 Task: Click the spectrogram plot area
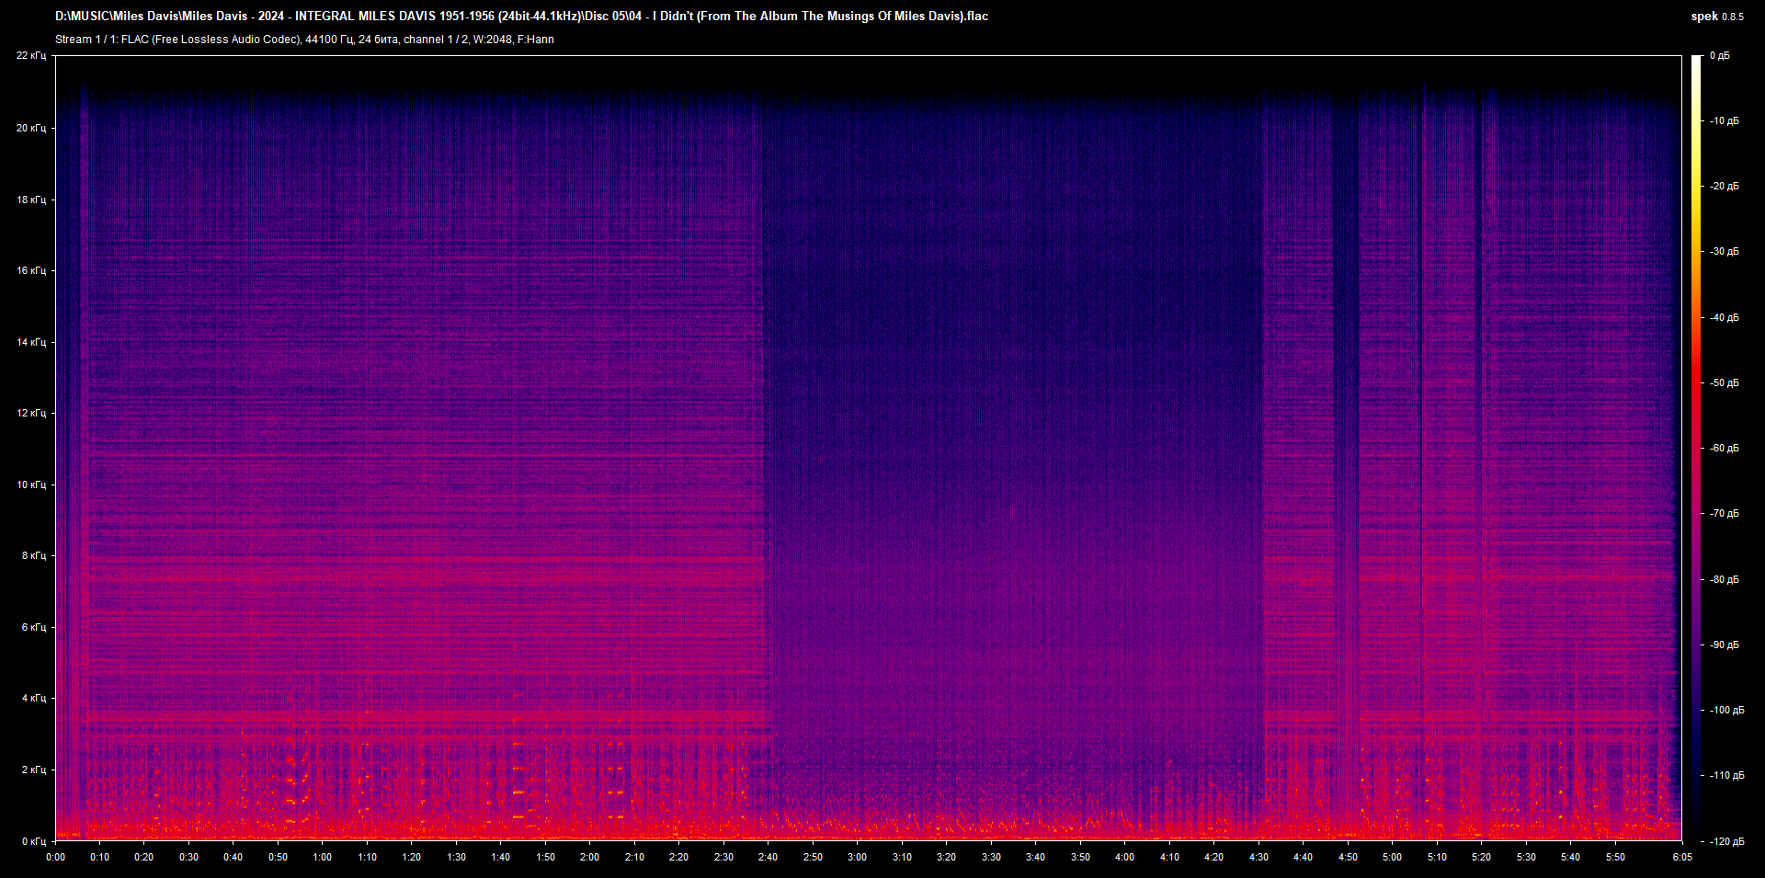[x=869, y=448]
